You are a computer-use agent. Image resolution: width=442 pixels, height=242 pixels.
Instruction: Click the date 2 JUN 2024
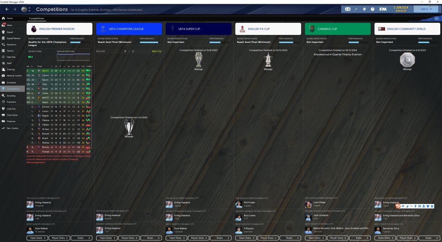(401, 7)
